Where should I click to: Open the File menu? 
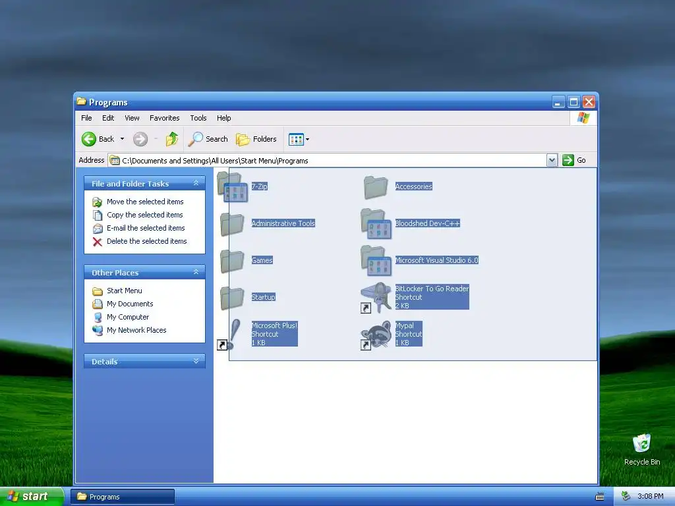point(86,118)
